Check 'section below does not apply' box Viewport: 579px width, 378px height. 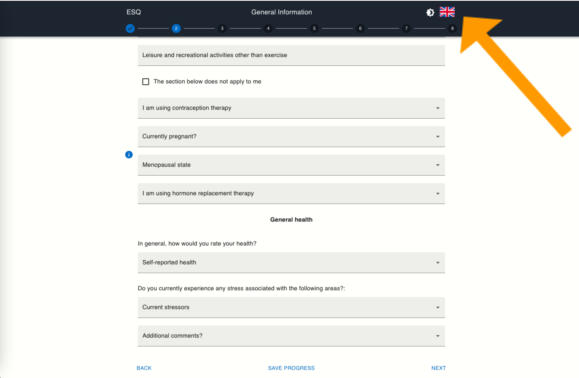pos(146,82)
